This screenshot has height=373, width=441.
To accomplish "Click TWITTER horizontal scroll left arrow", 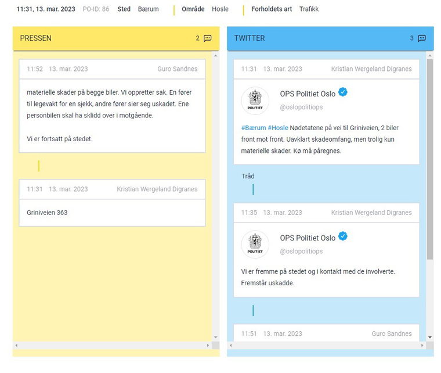I will [x=231, y=346].
